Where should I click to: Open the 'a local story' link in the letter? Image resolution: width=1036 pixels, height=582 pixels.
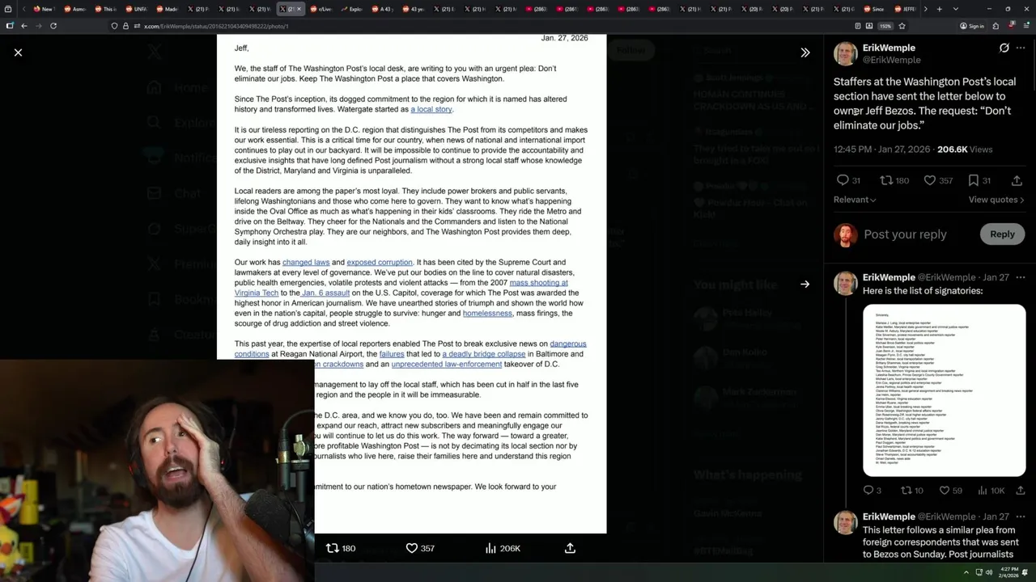click(431, 109)
